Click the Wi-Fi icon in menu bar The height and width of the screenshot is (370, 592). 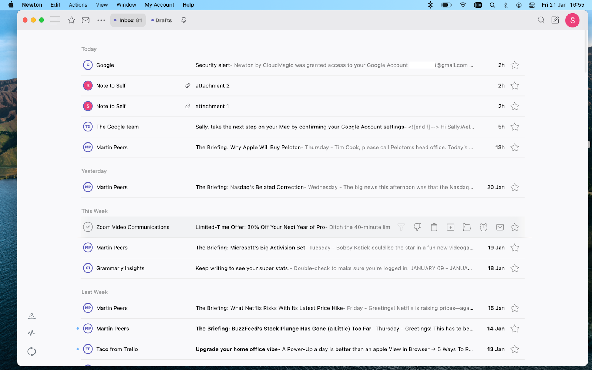tap(463, 5)
